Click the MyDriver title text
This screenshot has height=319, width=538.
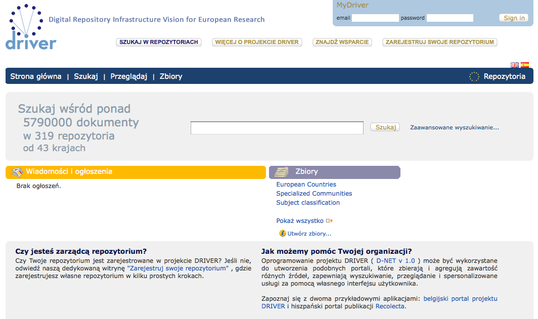click(x=352, y=5)
